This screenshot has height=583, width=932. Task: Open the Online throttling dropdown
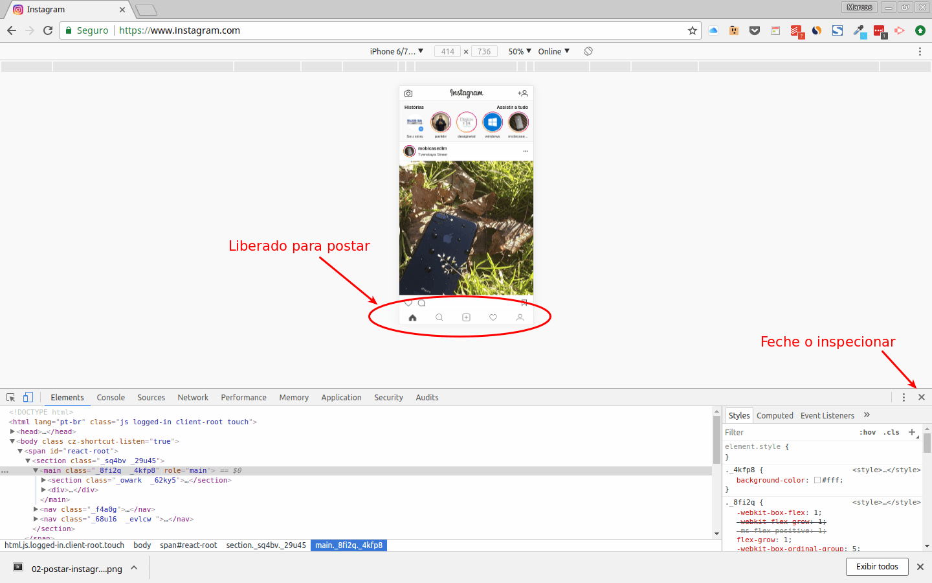point(553,51)
